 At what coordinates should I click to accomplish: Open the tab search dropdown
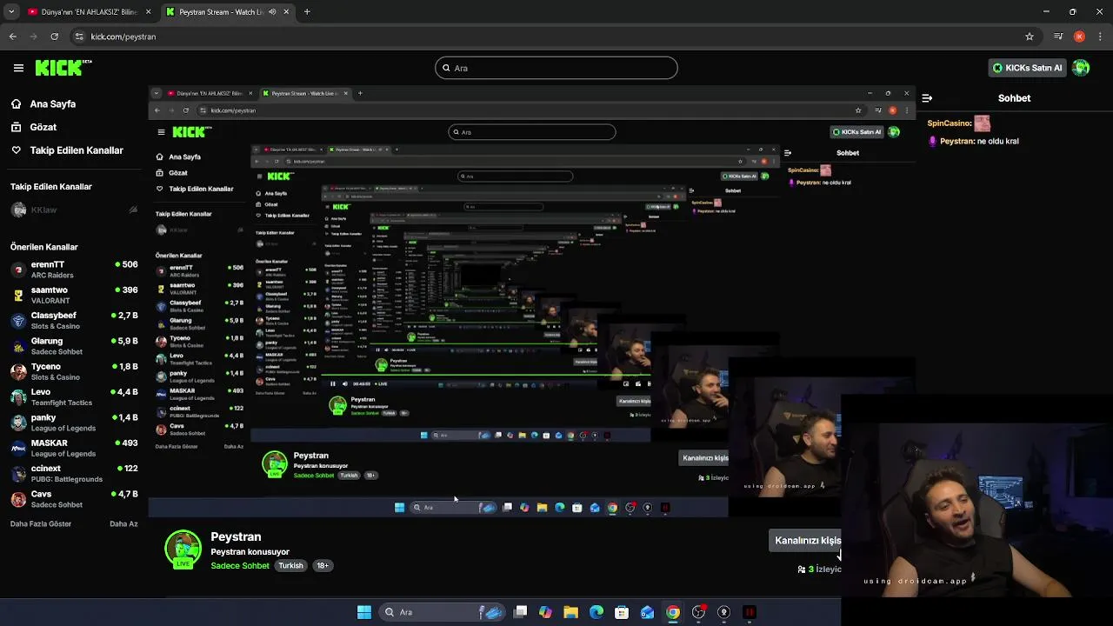[11, 12]
